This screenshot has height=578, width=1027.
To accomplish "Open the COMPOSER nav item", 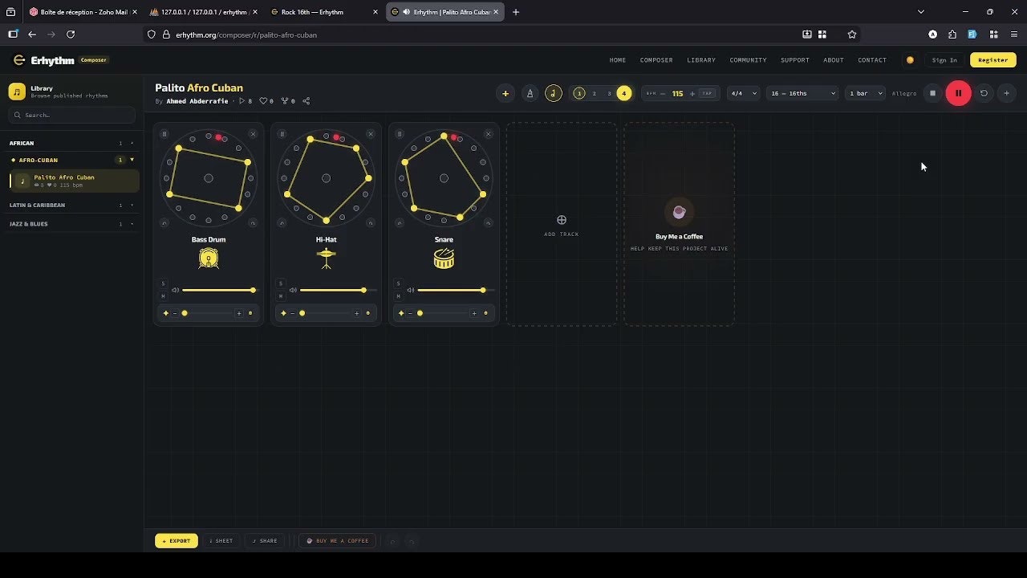I will click(656, 60).
